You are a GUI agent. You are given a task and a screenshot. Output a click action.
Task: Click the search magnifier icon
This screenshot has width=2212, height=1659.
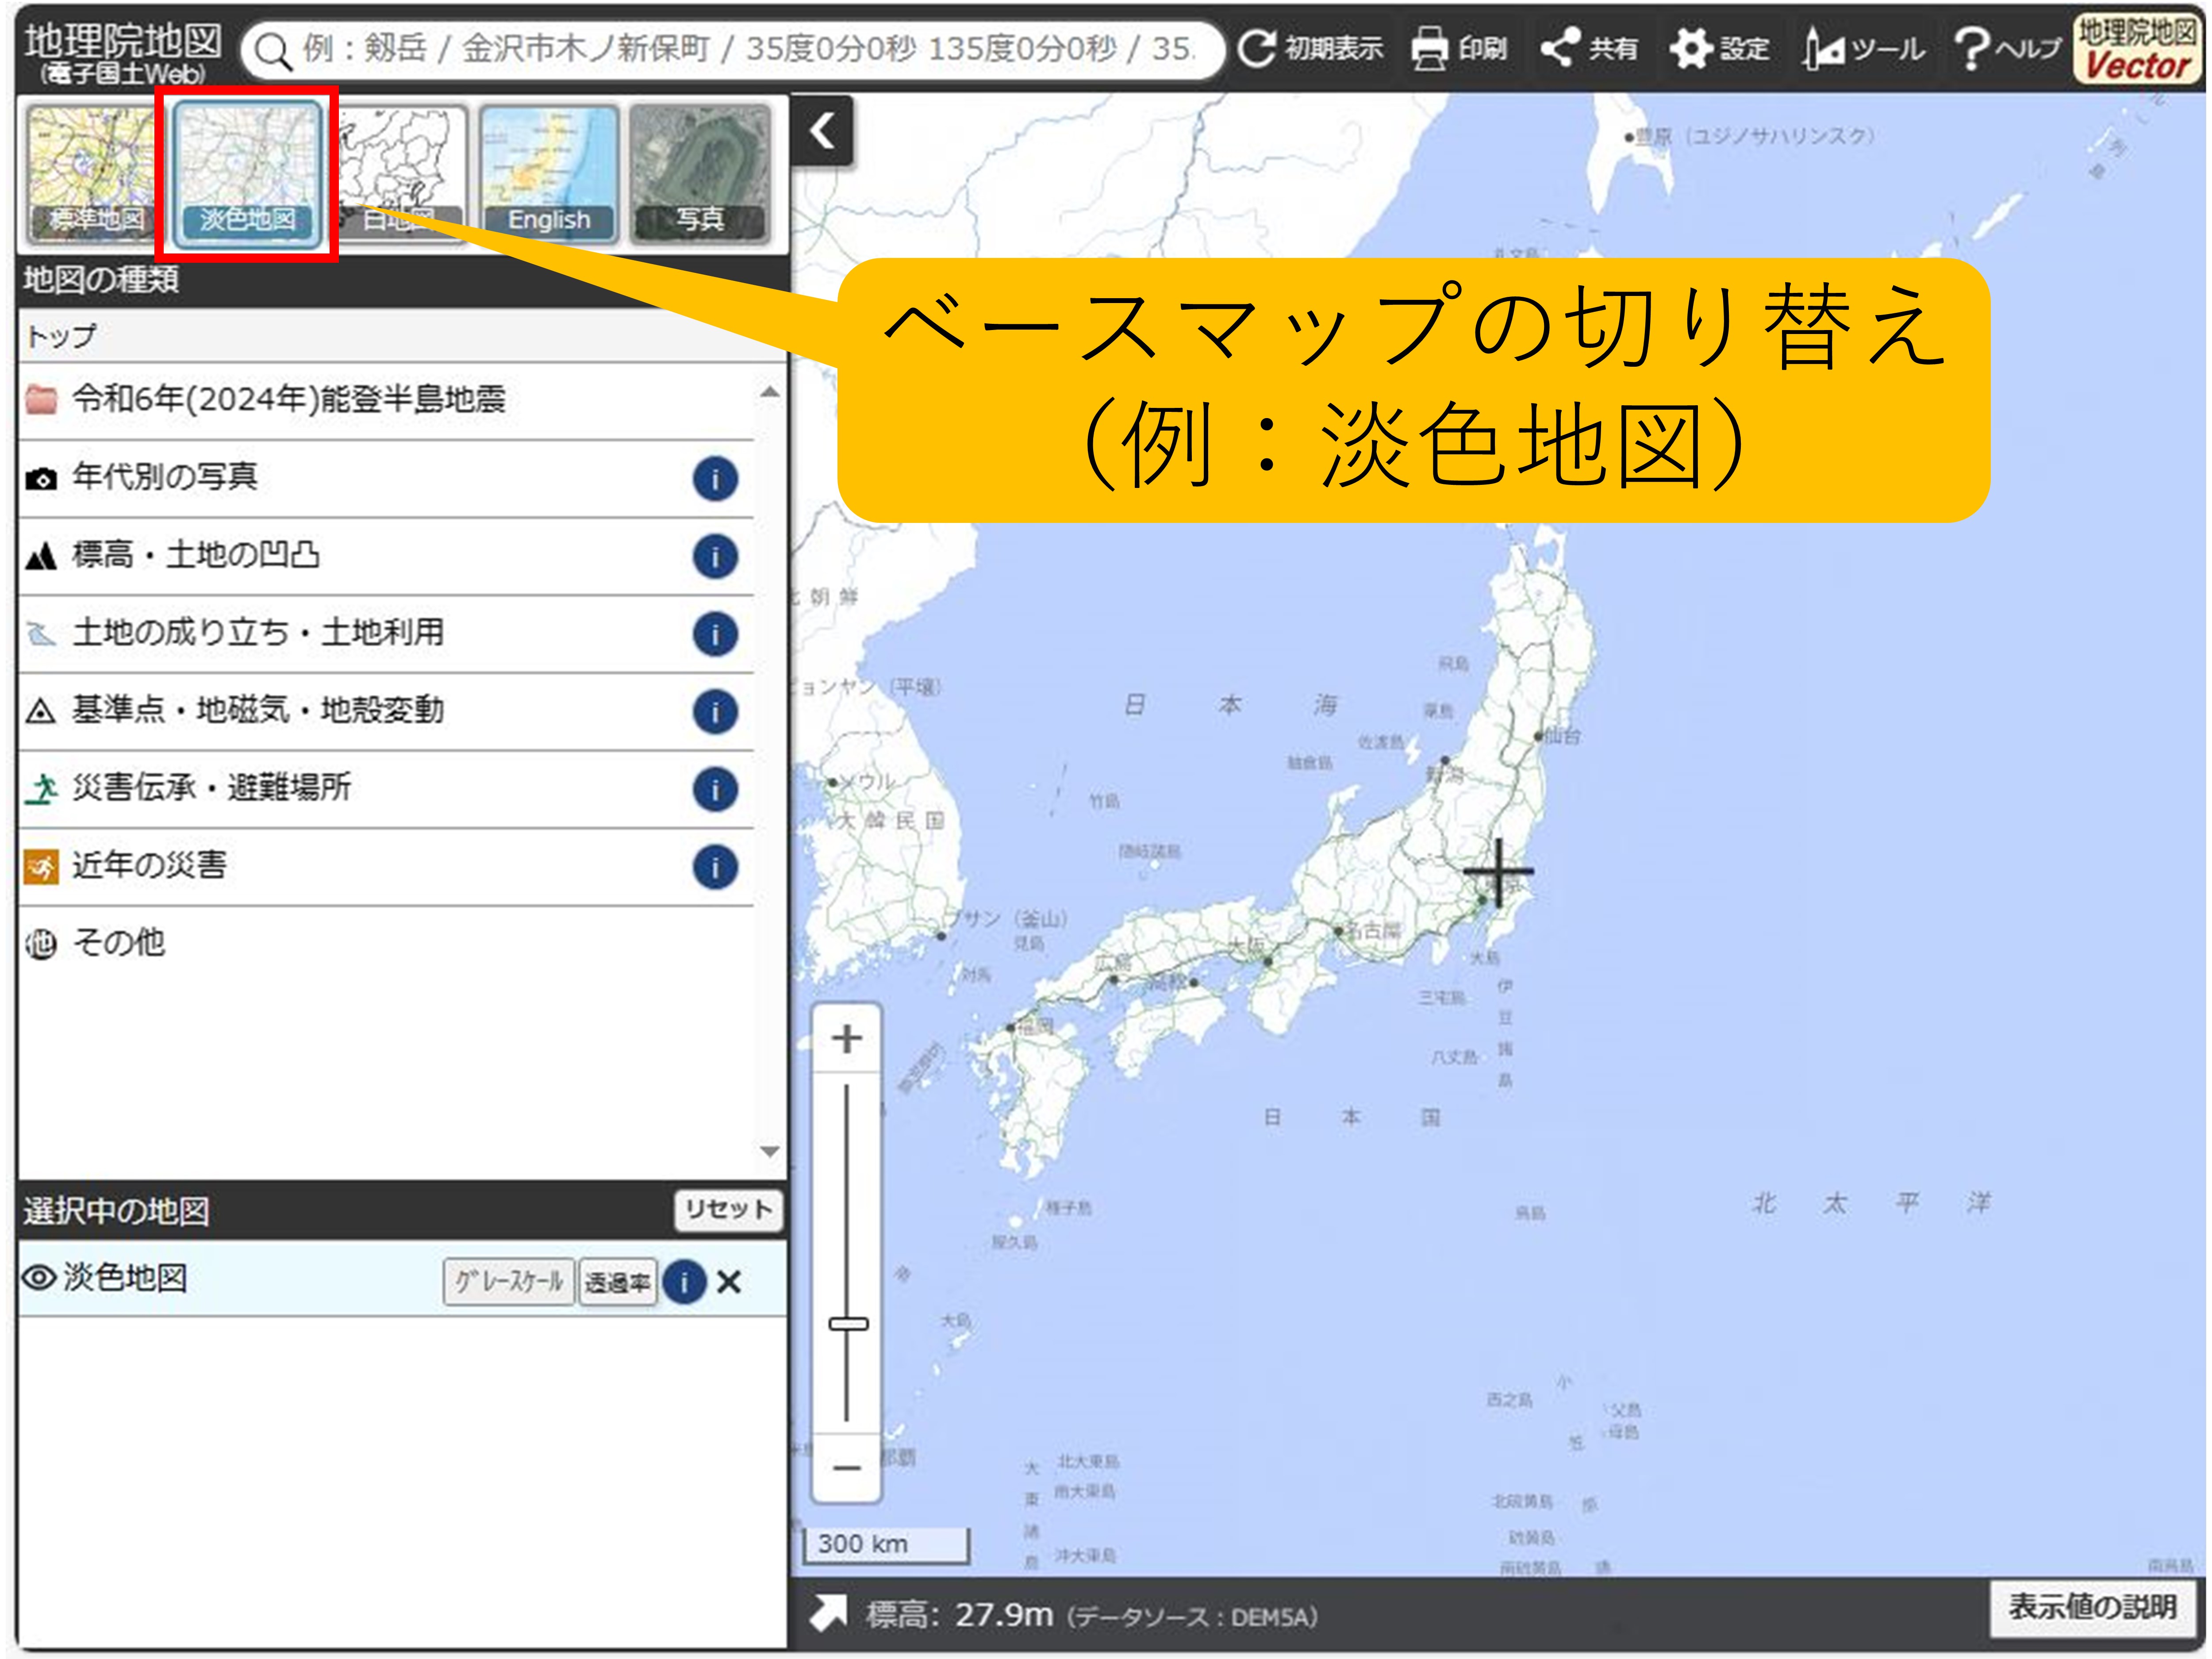pos(272,50)
